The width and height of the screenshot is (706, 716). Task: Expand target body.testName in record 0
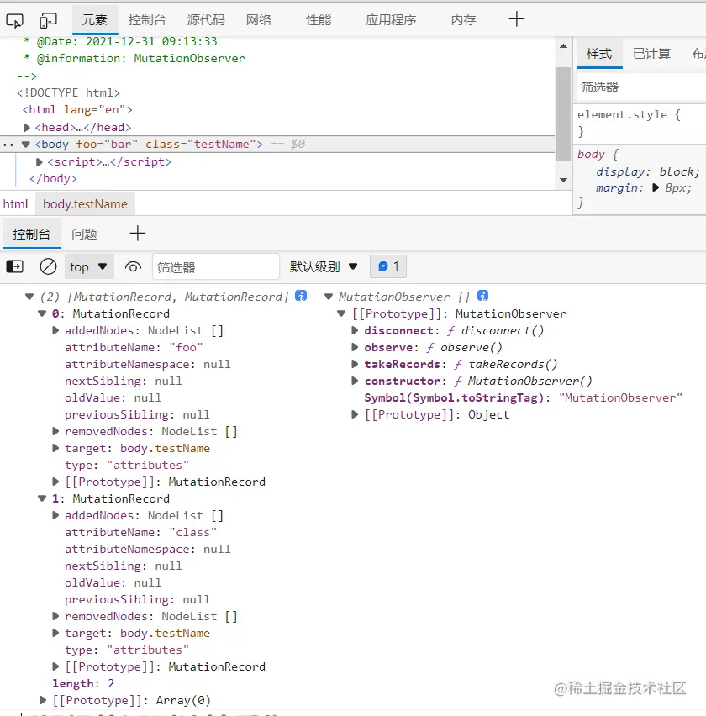[55, 449]
